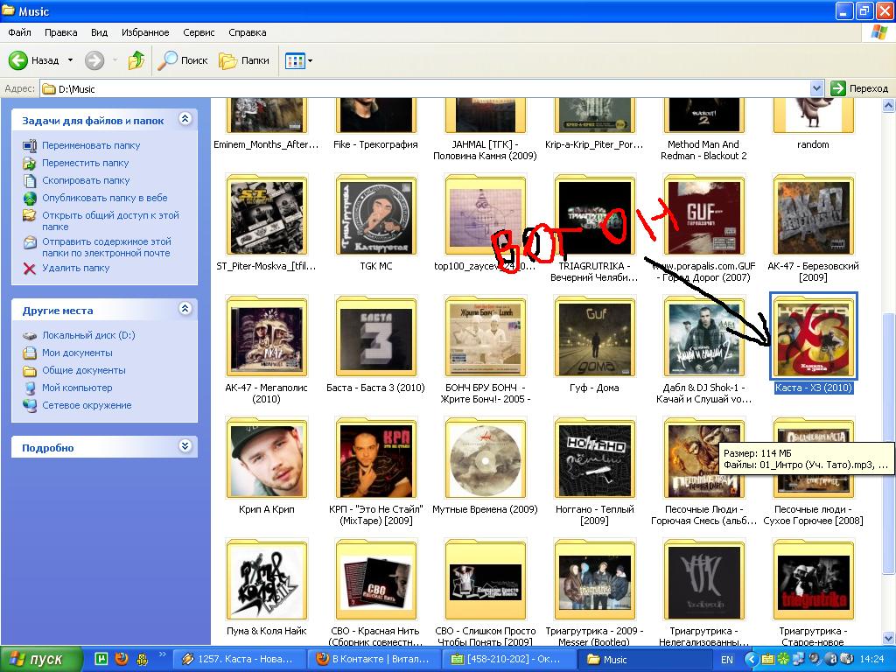Open the Start (пуск) button
This screenshot has width=896, height=672.
click(41, 659)
